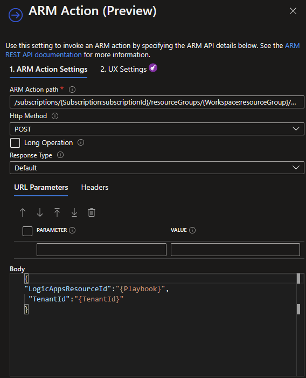Edit the ARM Action path field
Viewport: 306px width, 378px height.
[x=157, y=102]
